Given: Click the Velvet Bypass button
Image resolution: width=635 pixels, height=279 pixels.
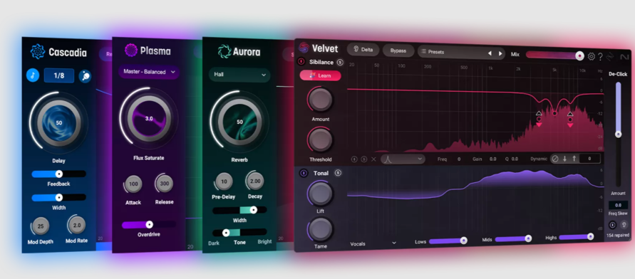Looking at the screenshot, I should tap(398, 51).
